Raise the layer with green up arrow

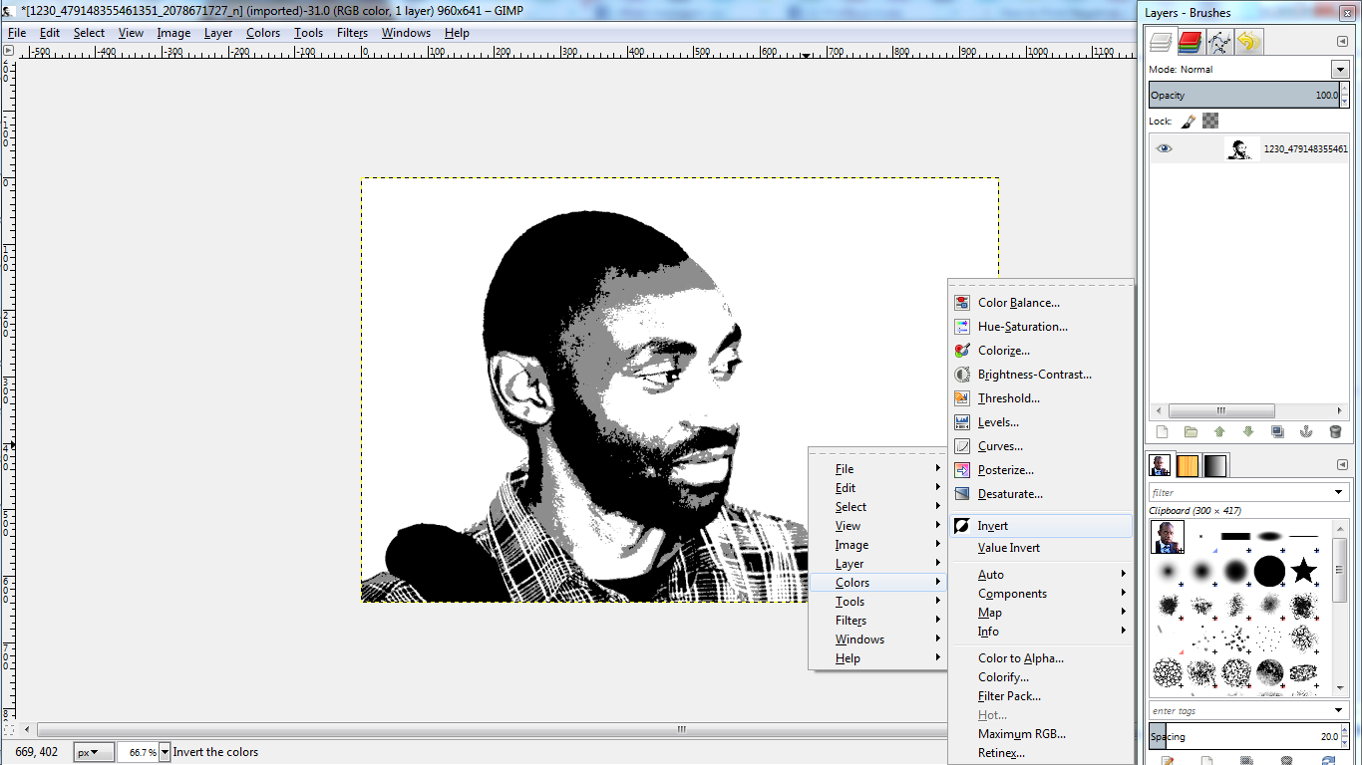(x=1219, y=432)
